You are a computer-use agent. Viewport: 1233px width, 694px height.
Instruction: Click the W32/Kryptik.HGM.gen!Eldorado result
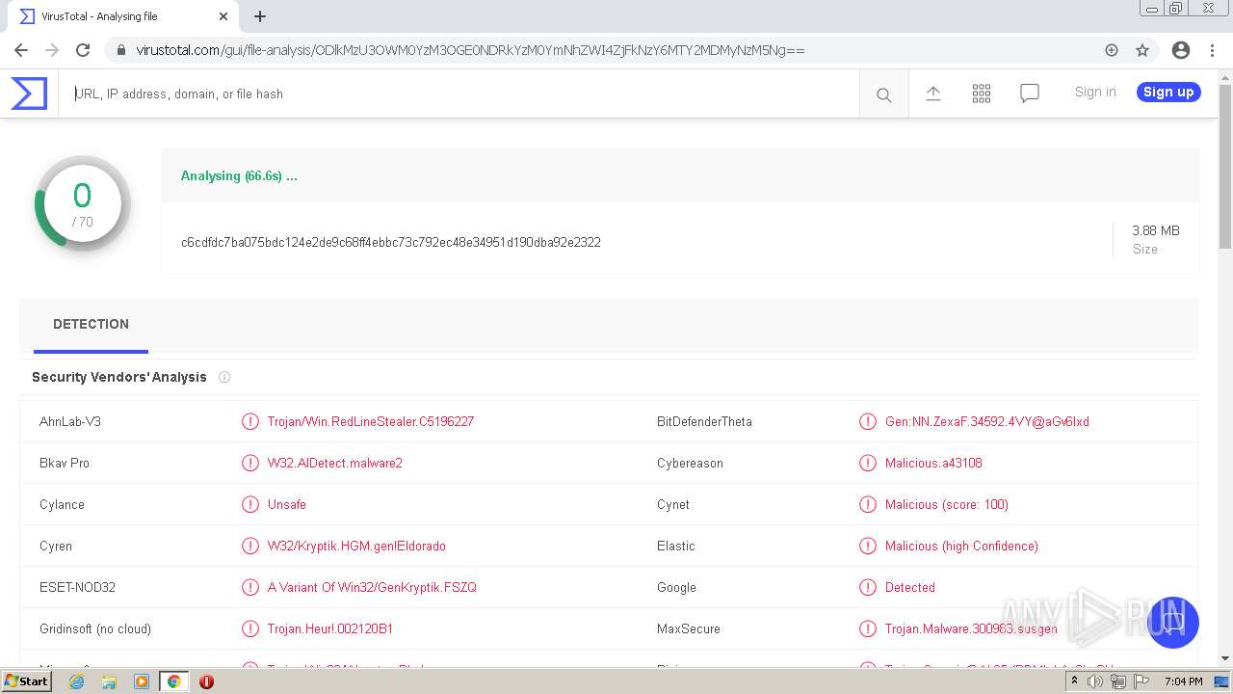click(x=356, y=546)
